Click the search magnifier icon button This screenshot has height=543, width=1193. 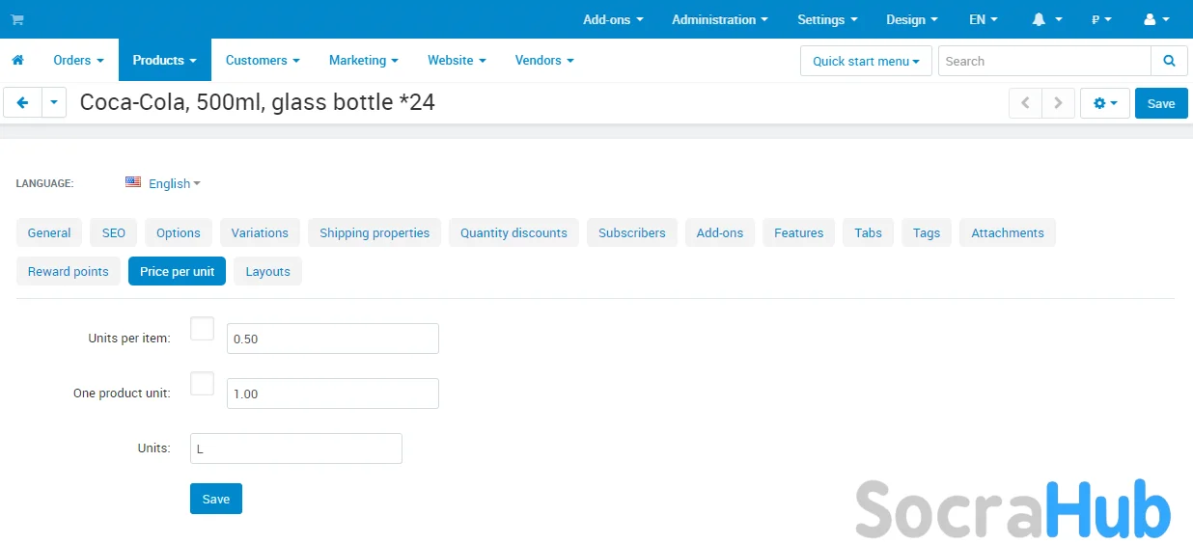pos(1169,61)
